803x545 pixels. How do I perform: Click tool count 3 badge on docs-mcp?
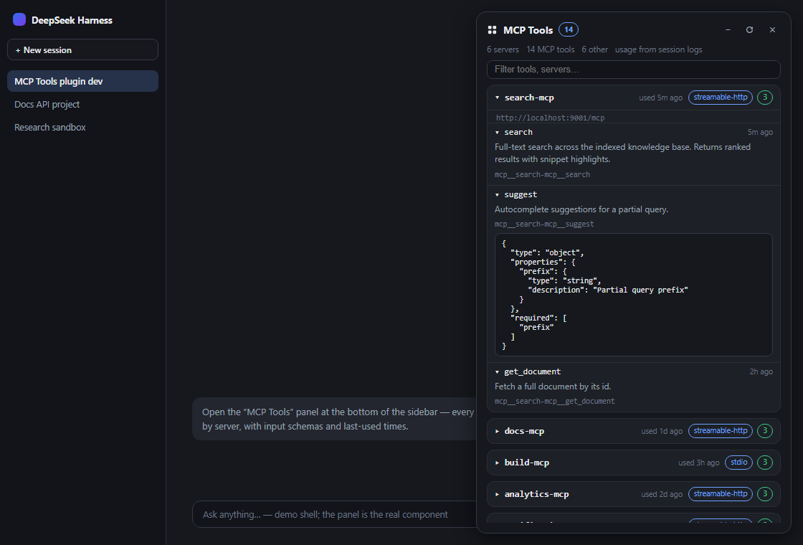(x=764, y=431)
